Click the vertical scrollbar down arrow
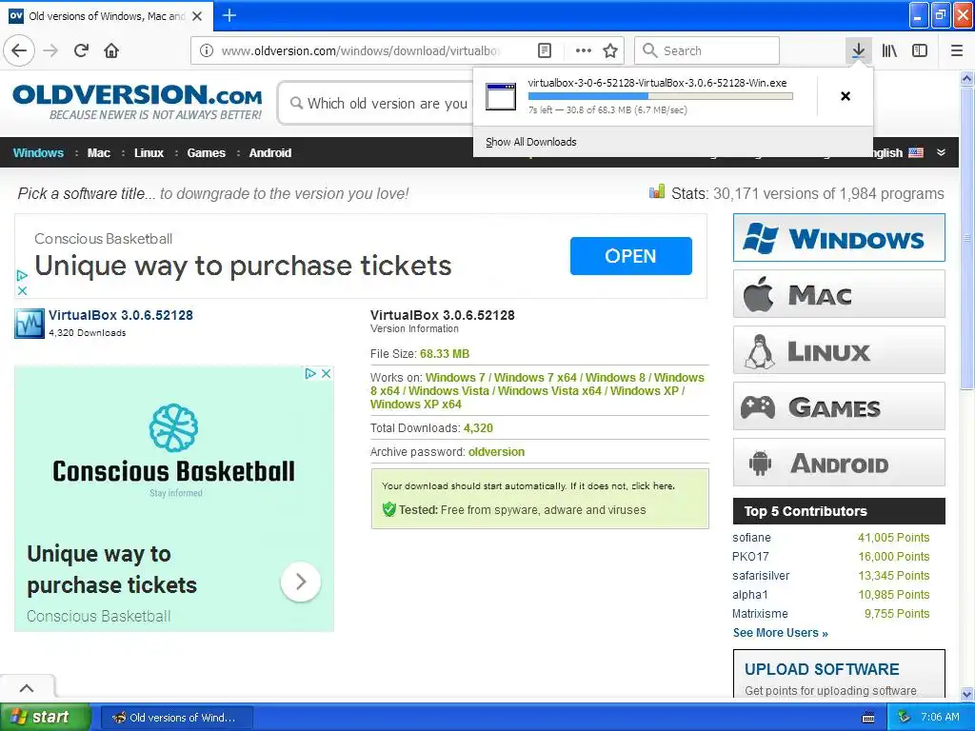 pyautogui.click(x=967, y=693)
